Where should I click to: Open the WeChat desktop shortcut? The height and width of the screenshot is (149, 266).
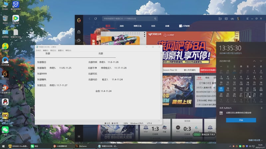[x=5, y=131]
